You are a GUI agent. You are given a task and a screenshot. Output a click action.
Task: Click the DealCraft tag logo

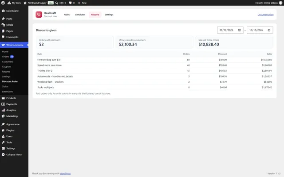[39, 15]
